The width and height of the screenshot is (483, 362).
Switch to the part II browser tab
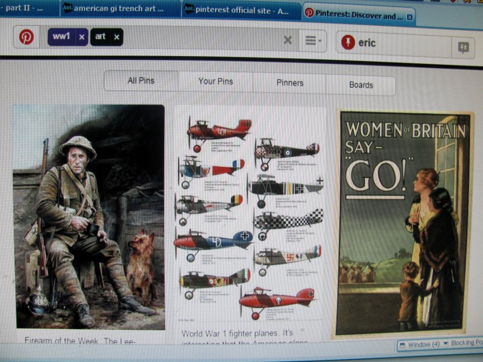pos(28,8)
